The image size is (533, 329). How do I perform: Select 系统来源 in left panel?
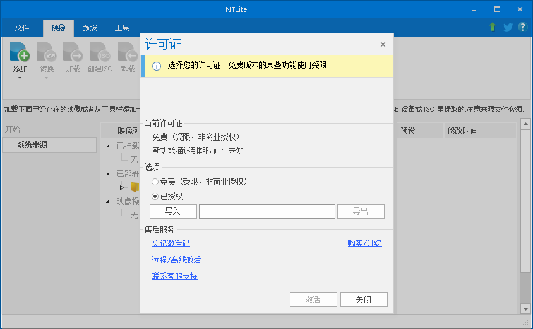tap(49, 145)
